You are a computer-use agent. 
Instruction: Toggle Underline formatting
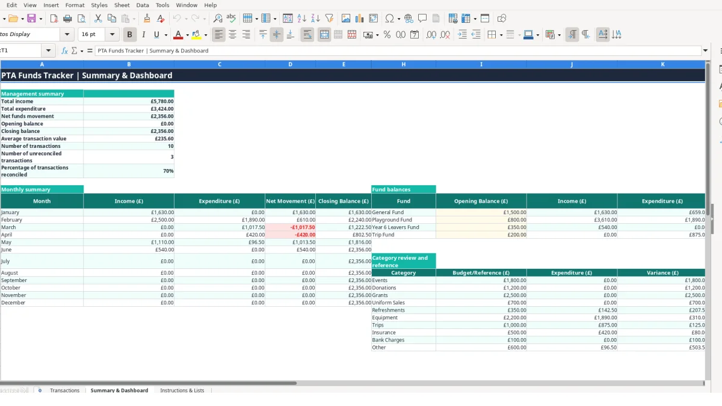point(157,35)
